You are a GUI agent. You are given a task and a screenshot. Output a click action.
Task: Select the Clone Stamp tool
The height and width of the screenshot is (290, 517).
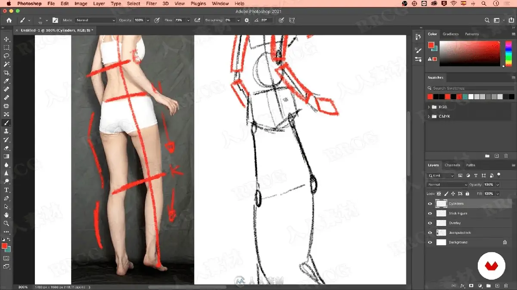click(x=6, y=131)
